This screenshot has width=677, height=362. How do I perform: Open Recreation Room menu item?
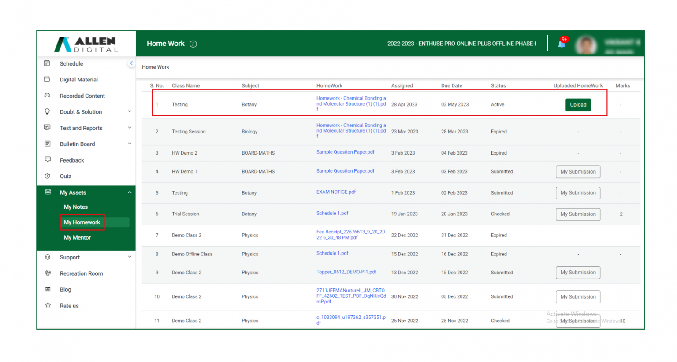[82, 273]
